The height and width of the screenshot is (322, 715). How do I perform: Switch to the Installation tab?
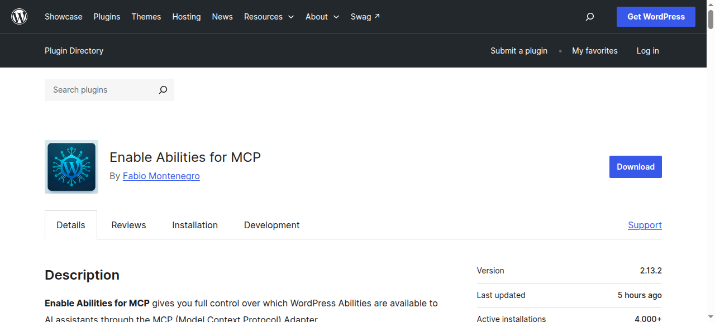click(195, 225)
